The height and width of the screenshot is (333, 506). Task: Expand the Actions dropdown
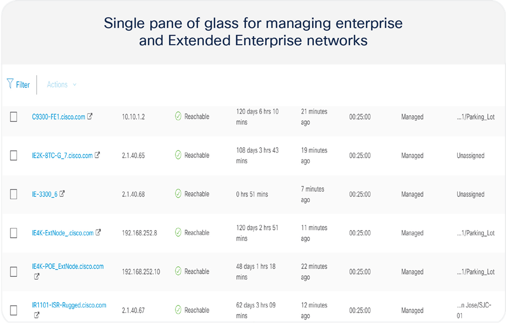pyautogui.click(x=61, y=84)
